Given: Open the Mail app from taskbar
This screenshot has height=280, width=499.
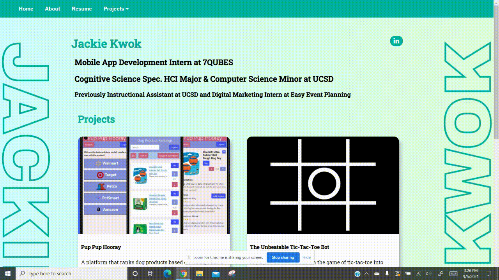Looking at the screenshot, I should [x=216, y=273].
